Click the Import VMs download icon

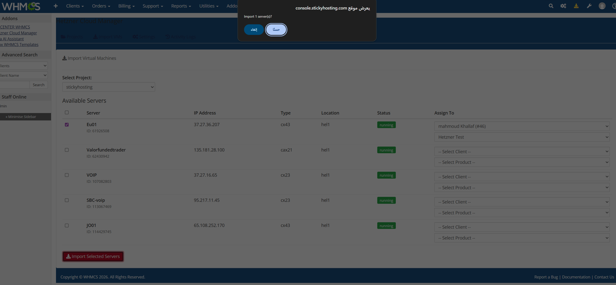click(x=96, y=37)
